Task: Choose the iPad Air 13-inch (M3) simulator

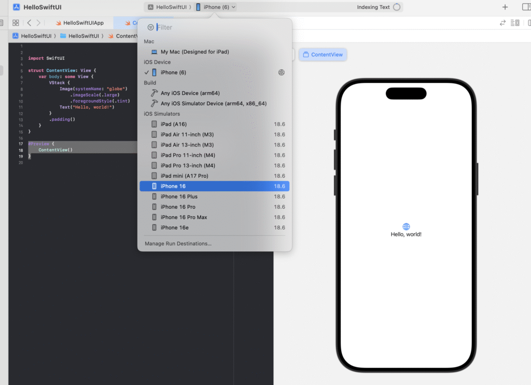Action: tap(214, 145)
